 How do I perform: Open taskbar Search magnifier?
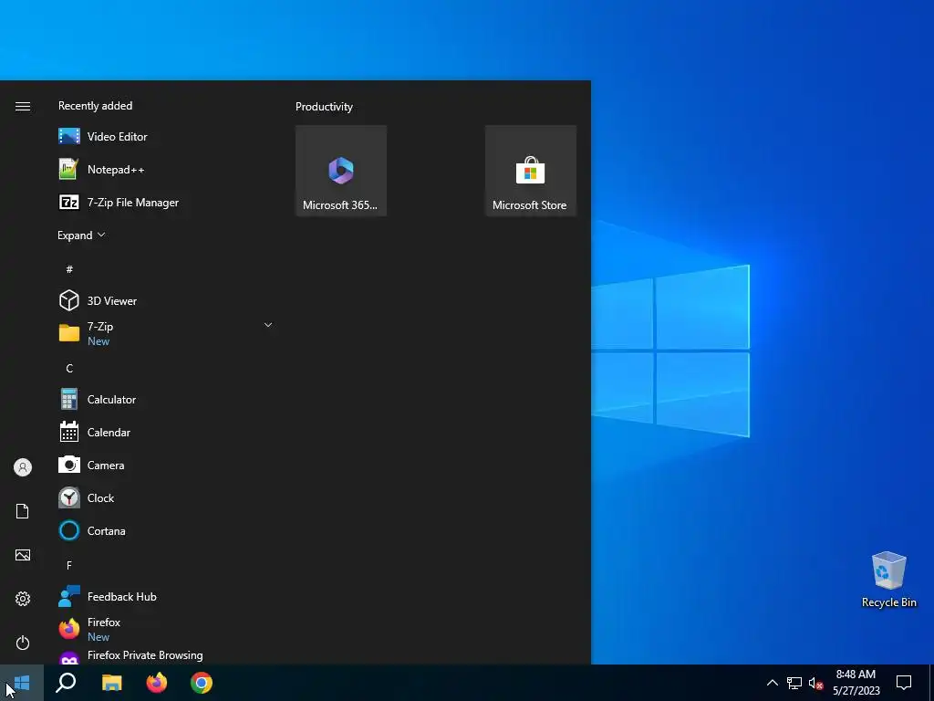pyautogui.click(x=66, y=683)
